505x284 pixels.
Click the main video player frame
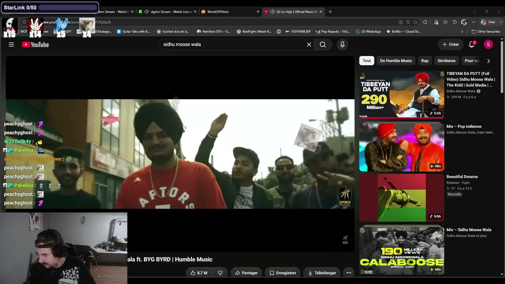180,154
